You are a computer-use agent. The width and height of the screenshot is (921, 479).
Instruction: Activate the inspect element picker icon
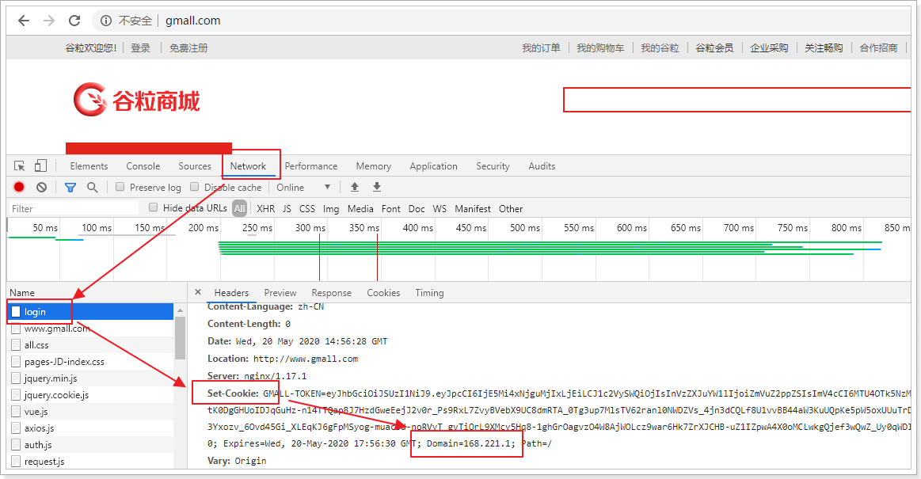(x=19, y=166)
